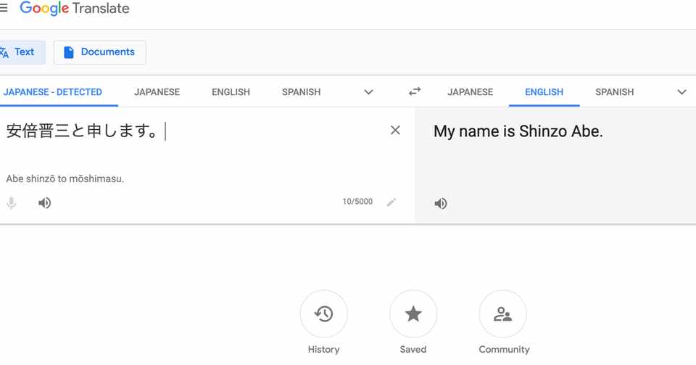696x365 pixels.
Task: Expand the target language list chevron
Action: [x=681, y=92]
